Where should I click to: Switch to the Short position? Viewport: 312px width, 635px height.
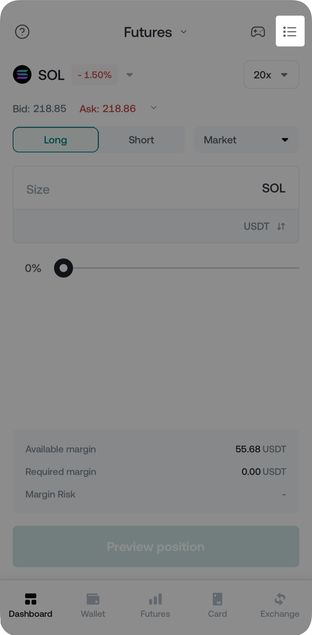pos(141,140)
